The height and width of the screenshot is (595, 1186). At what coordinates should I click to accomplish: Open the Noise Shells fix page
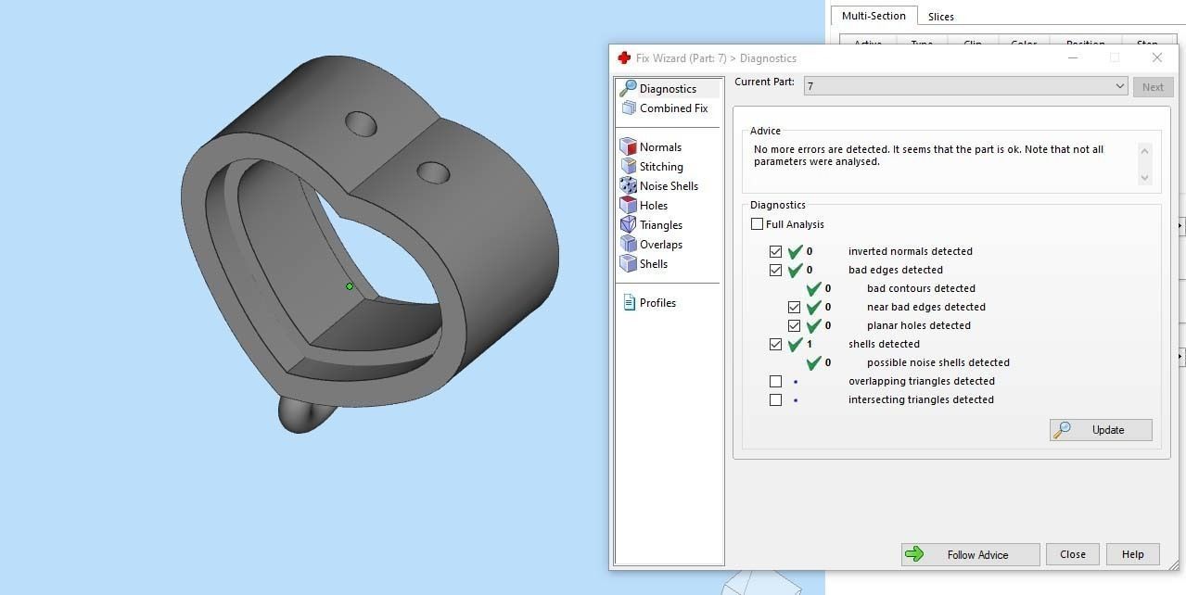coord(659,186)
